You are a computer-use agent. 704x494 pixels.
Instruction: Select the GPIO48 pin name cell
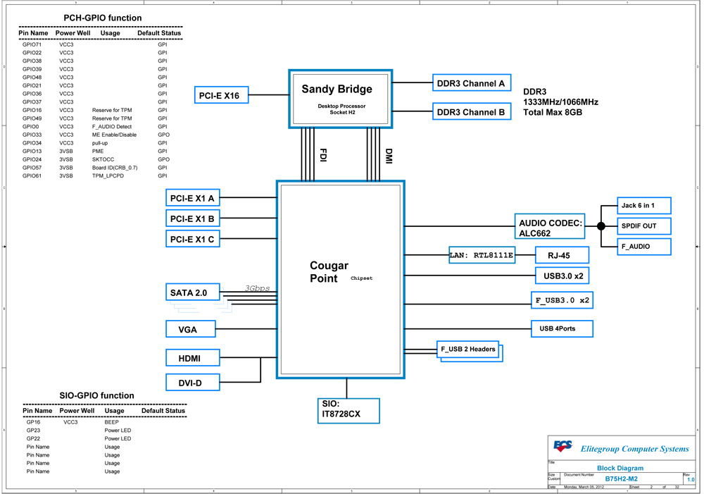coord(32,78)
